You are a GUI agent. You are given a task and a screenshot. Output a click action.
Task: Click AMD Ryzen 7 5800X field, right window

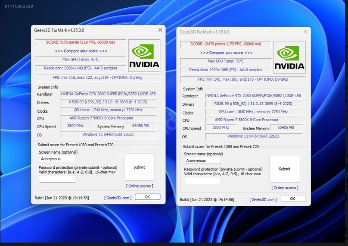tap(253, 120)
